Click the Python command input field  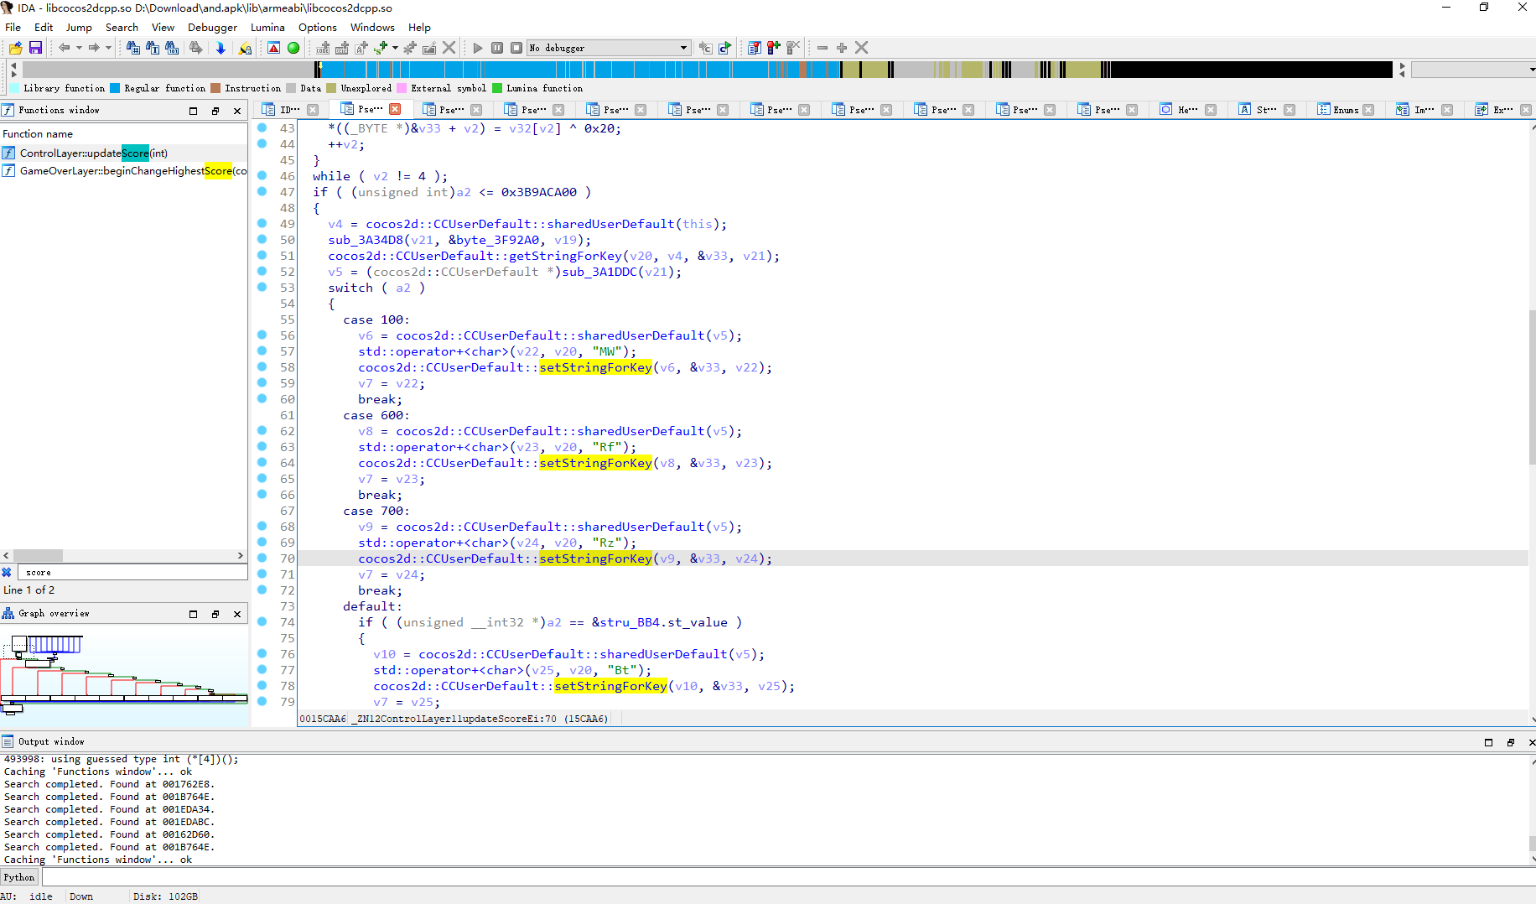coord(788,877)
